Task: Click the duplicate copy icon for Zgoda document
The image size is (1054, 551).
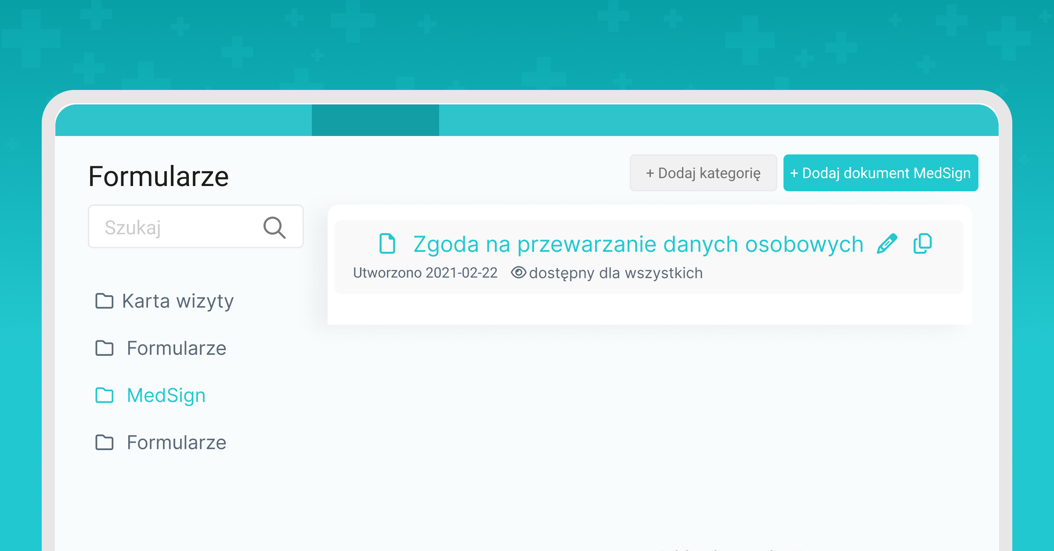Action: click(x=923, y=243)
